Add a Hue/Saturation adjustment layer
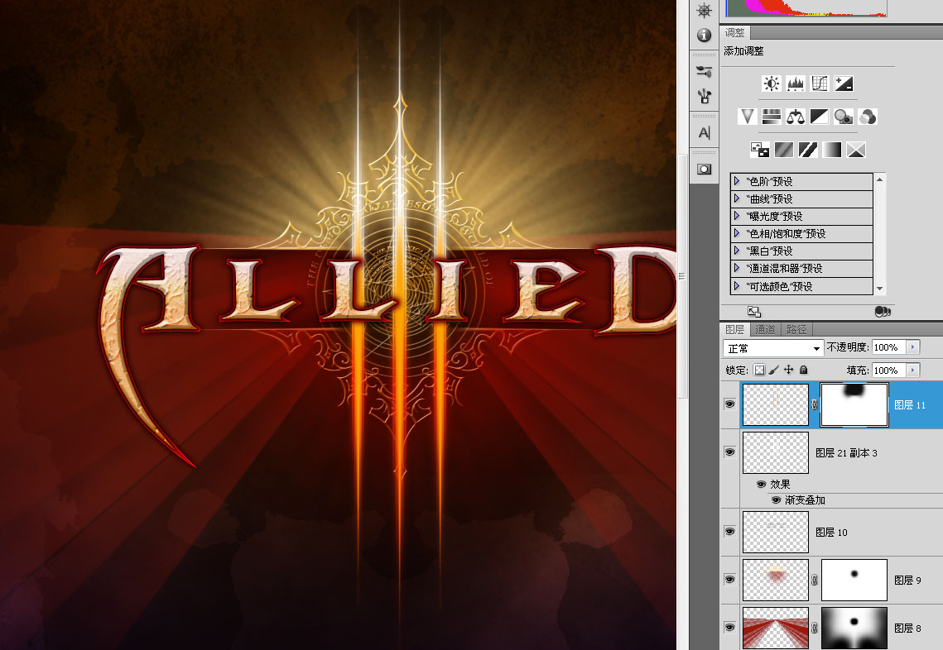 point(771,117)
